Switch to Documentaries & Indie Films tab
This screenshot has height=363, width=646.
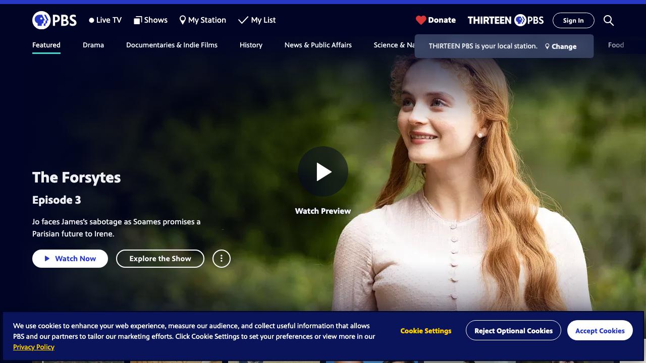click(x=172, y=45)
